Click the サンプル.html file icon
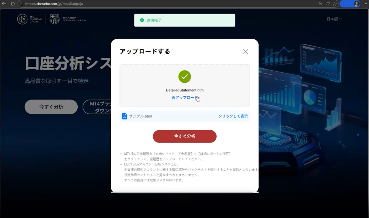 pos(124,116)
